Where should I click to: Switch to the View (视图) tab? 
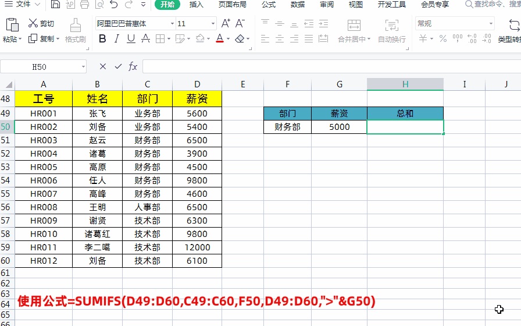(x=355, y=4)
